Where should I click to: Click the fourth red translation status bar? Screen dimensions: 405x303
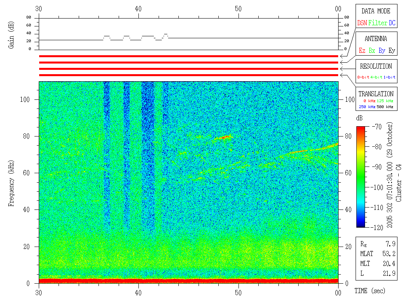tap(189, 75)
